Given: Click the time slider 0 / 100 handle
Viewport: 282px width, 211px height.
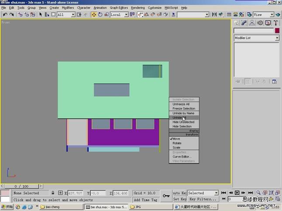Looking at the screenshot, I should click(21, 186).
